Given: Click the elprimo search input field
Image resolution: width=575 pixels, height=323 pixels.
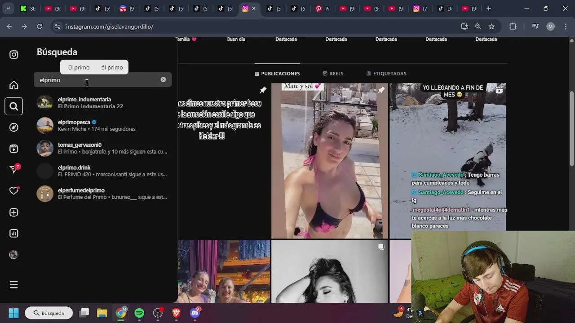Looking at the screenshot, I should tap(102, 80).
